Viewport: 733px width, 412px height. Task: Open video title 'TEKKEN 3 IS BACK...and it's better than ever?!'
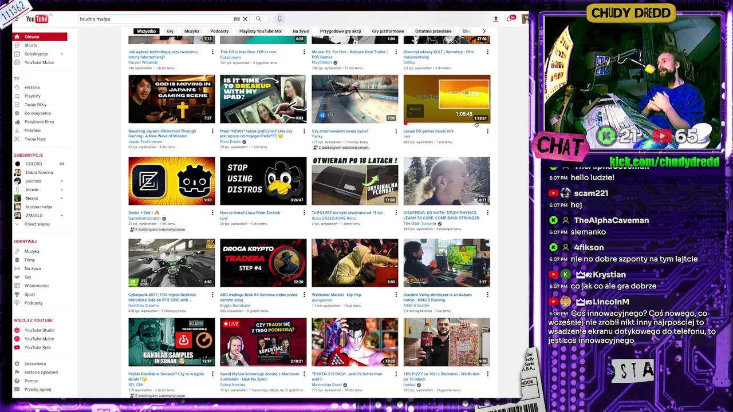click(x=347, y=377)
